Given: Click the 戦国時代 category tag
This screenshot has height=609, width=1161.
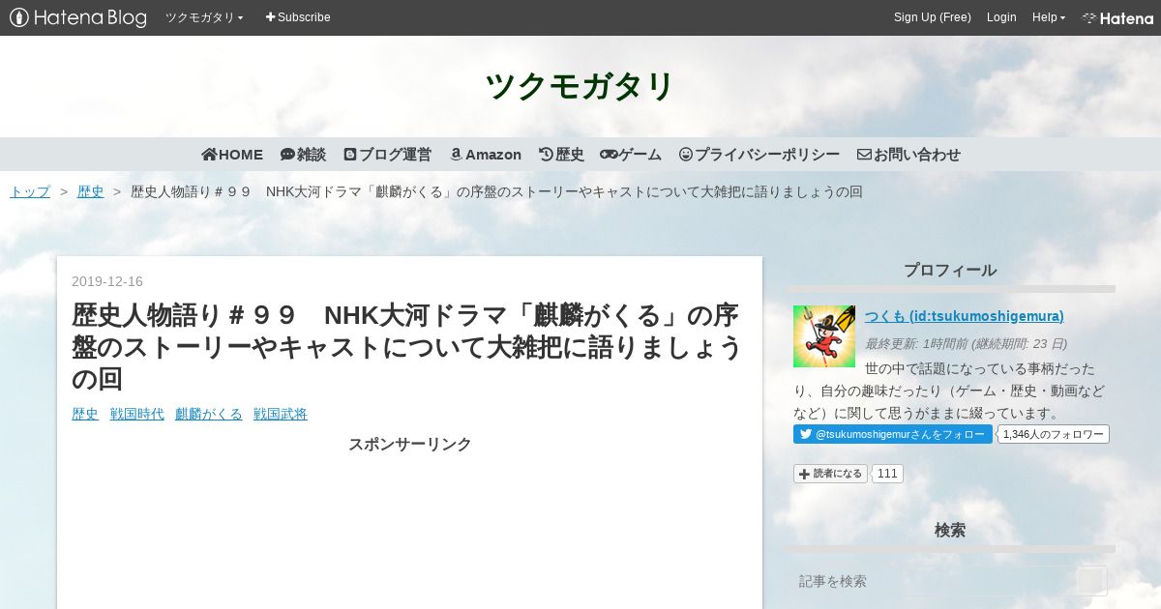Looking at the screenshot, I should click(137, 415).
